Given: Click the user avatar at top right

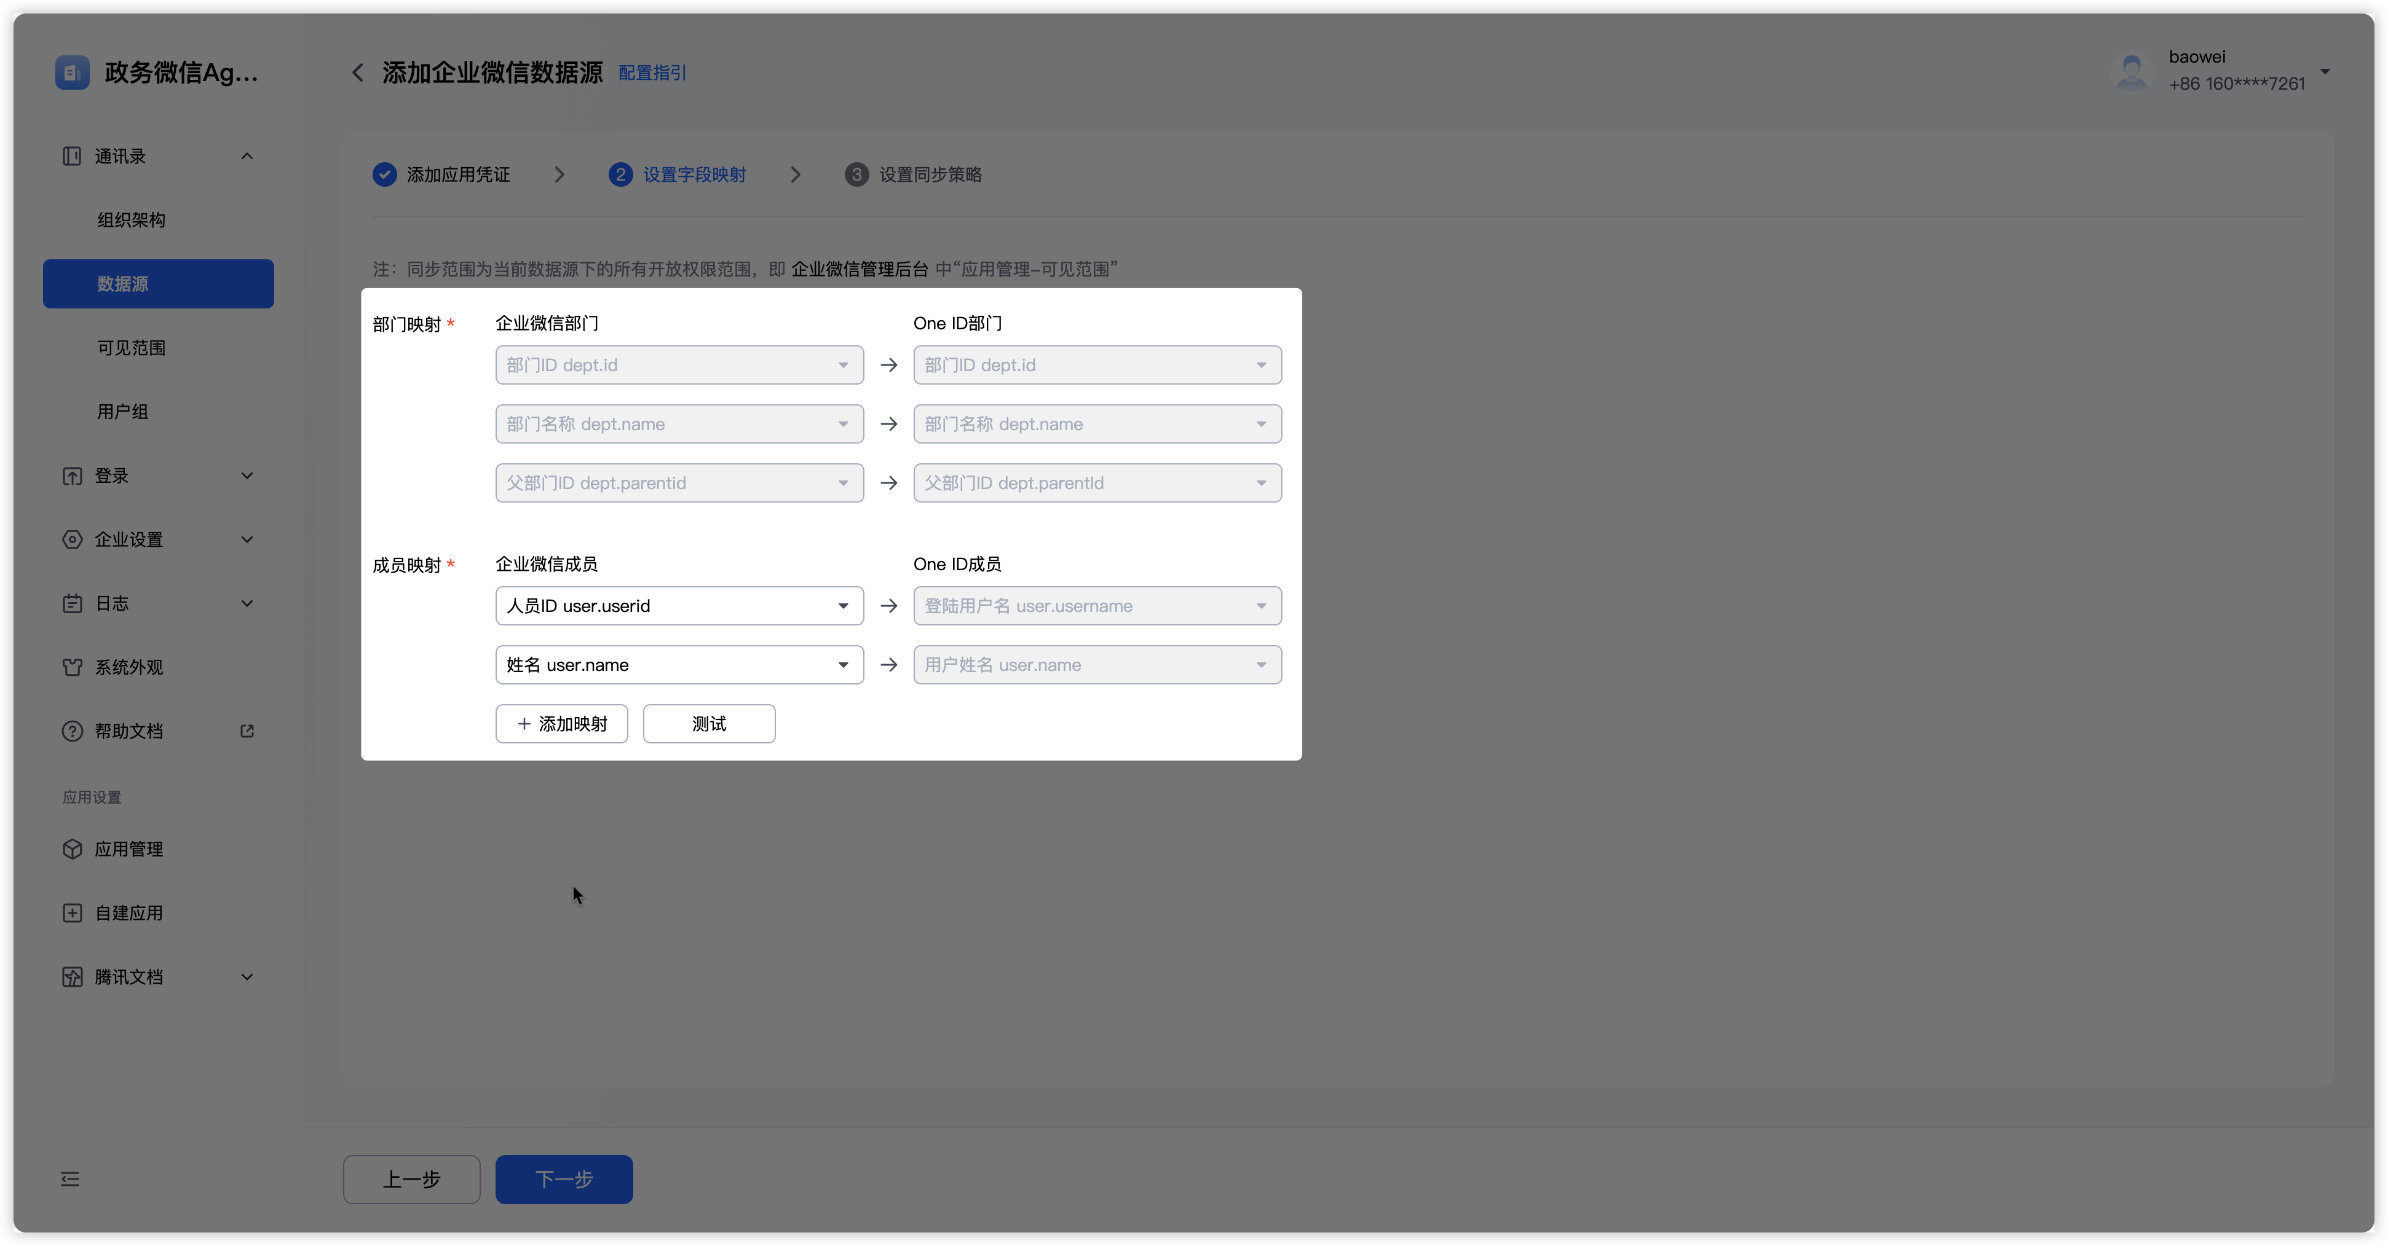Looking at the screenshot, I should (x=2131, y=71).
